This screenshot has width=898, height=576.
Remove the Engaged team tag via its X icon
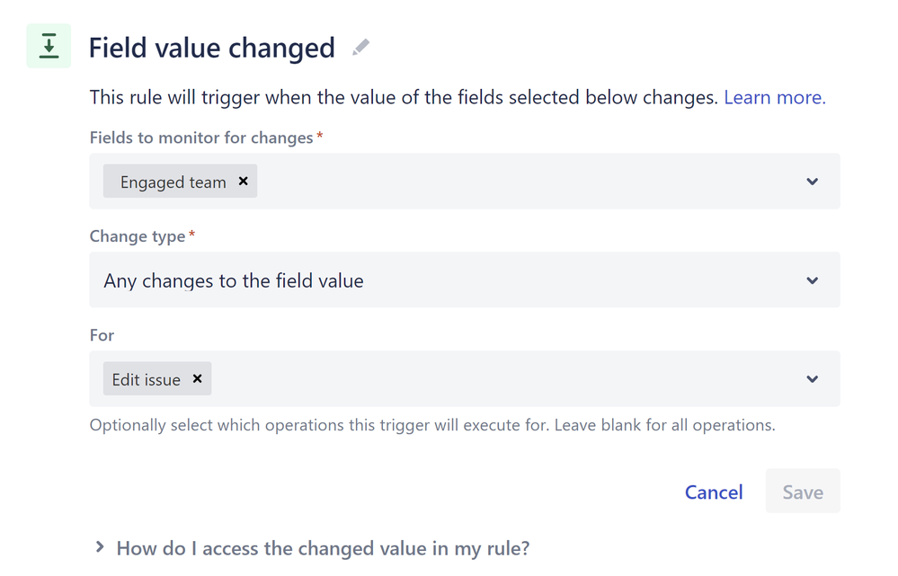tap(243, 181)
